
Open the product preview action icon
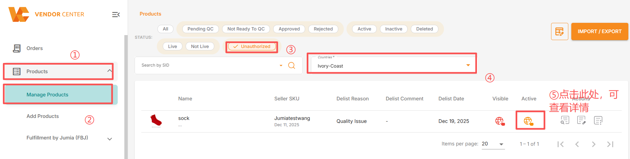tap(565, 120)
